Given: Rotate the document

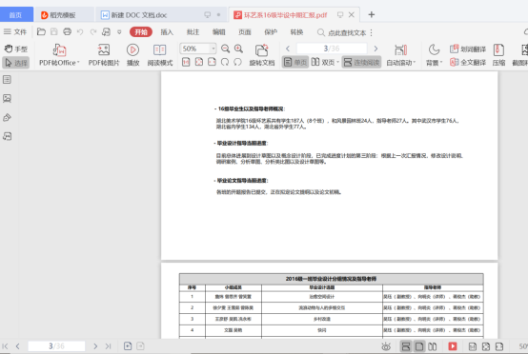Looking at the screenshot, I should click(262, 55).
